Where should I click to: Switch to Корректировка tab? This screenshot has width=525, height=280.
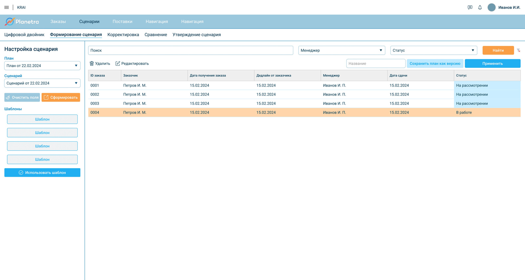pyautogui.click(x=123, y=35)
